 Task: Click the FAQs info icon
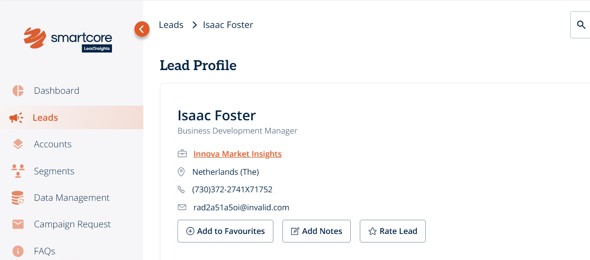click(x=18, y=251)
